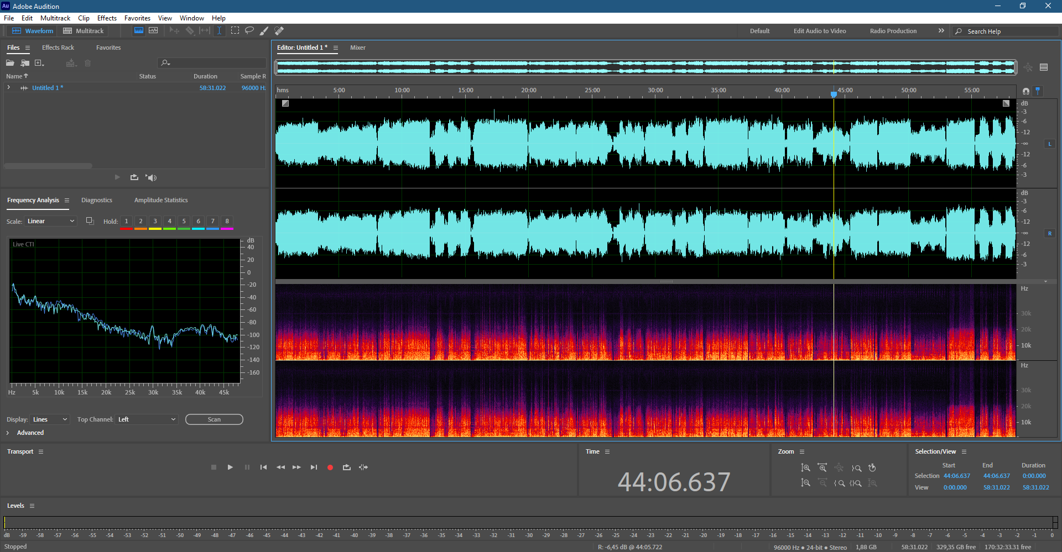1062x552 pixels.
Task: Show the spectral frequency display icon
Action: (153, 31)
